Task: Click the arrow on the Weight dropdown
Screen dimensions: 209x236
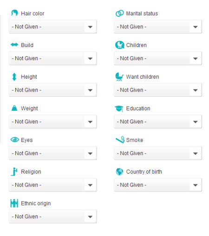Action: pyautogui.click(x=90, y=122)
